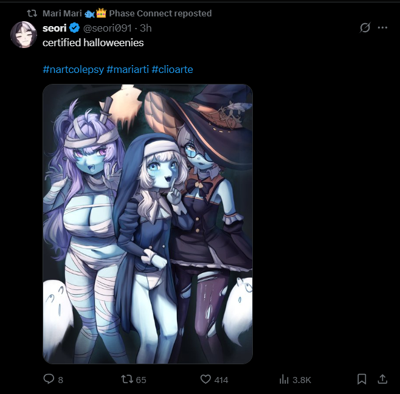Viewport: 400px width, 394px height.
Task: Open the post analytics views icon
Action: click(x=284, y=379)
